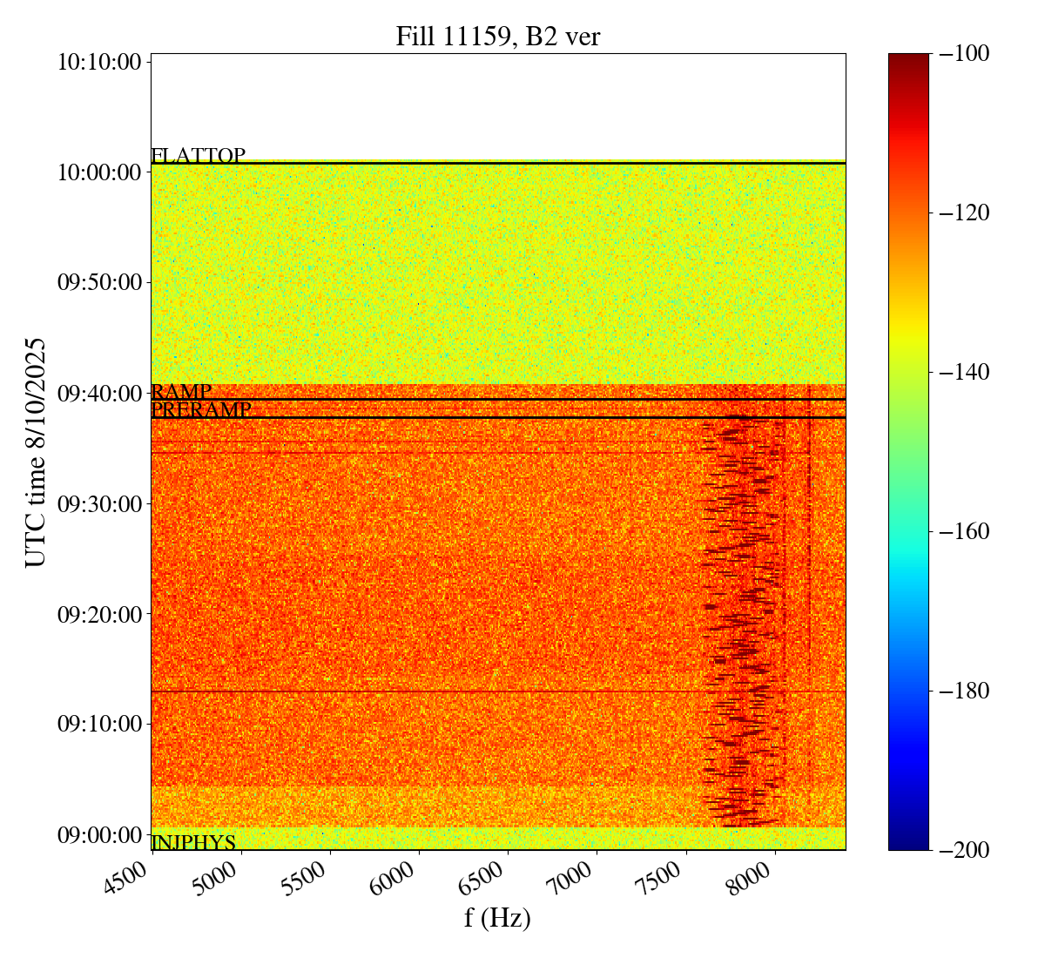Click the INJPHYS marker label
Viewport: 1045px width, 958px height.
(x=193, y=842)
